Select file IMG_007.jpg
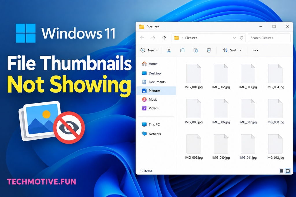The image size is (296, 197). pos(248,111)
